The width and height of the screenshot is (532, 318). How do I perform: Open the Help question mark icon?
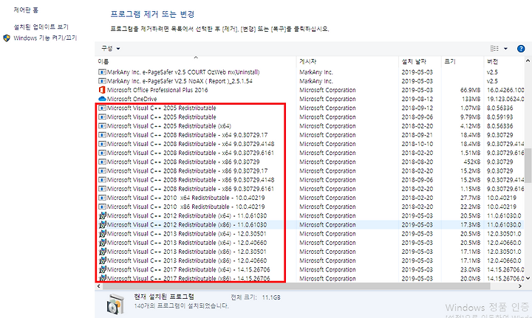point(521,49)
